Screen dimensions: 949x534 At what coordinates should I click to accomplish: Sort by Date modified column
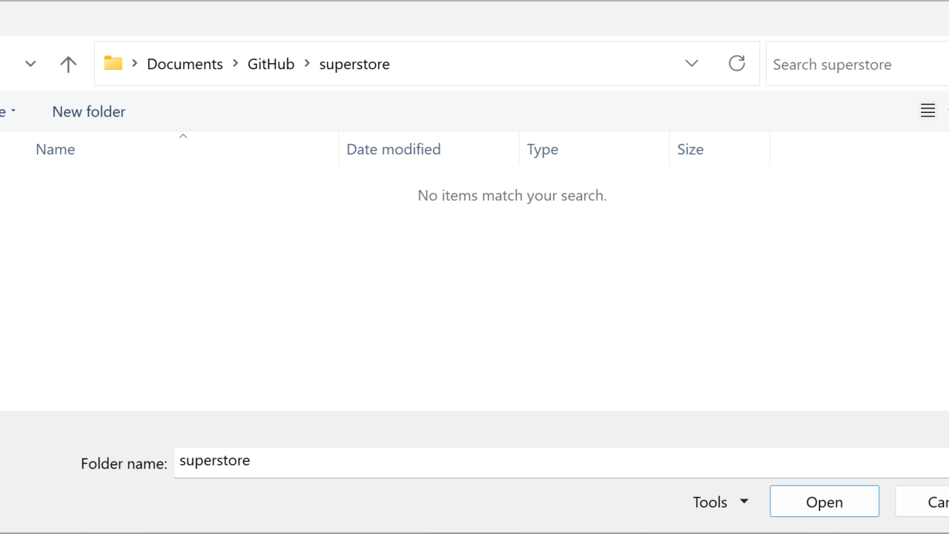coord(394,149)
